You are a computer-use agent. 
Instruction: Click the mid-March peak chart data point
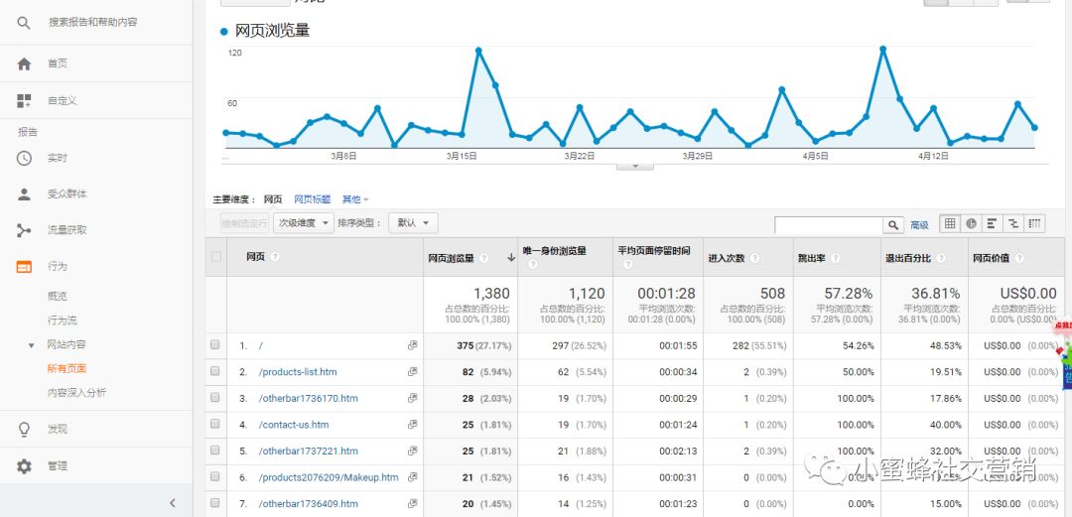(x=478, y=51)
